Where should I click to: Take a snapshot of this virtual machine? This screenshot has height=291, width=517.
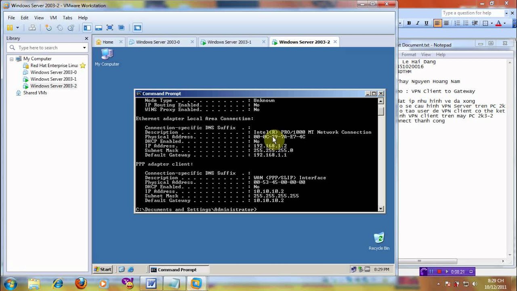[48, 28]
